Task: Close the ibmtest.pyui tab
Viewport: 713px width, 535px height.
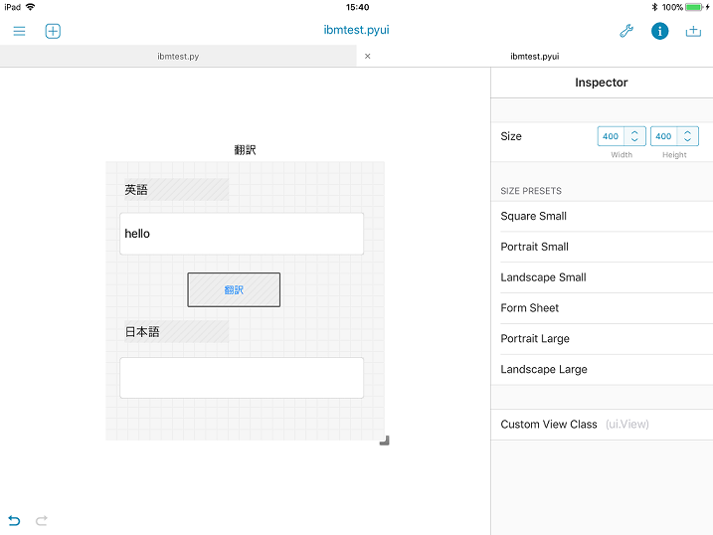Action: (368, 57)
